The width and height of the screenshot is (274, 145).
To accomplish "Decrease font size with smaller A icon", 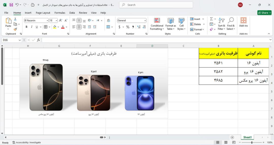I will 66,21.
